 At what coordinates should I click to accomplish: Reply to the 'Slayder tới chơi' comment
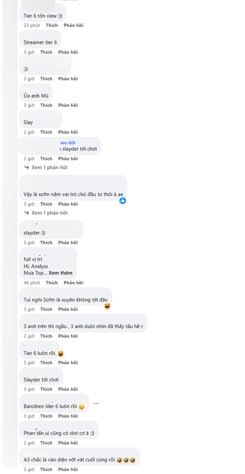(68, 389)
